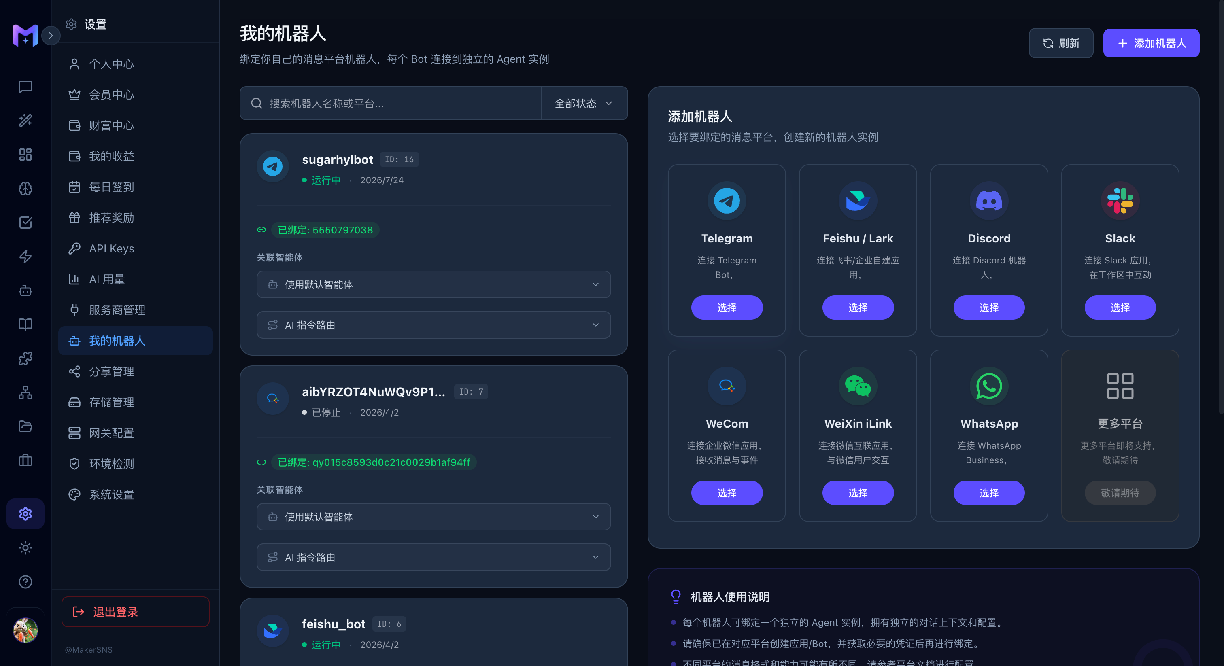The height and width of the screenshot is (666, 1224).
Task: Click the 退出登录 logout button
Action: point(136,612)
